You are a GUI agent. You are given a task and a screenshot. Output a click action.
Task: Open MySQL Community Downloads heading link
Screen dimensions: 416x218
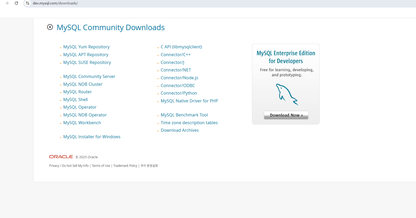point(111,27)
